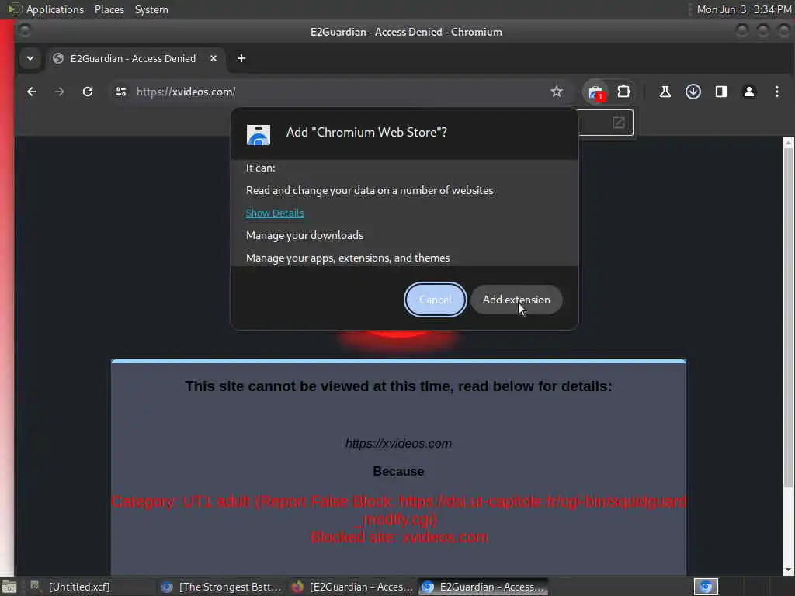Image resolution: width=795 pixels, height=596 pixels.
Task: Click 'Category: UT1 adult' red reason text
Action: pos(399,511)
